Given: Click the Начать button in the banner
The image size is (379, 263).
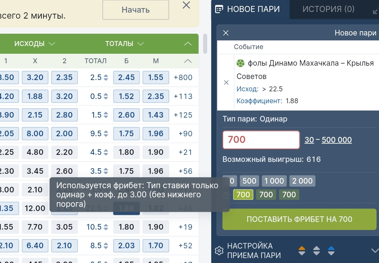Looking at the screenshot, I should [x=135, y=10].
